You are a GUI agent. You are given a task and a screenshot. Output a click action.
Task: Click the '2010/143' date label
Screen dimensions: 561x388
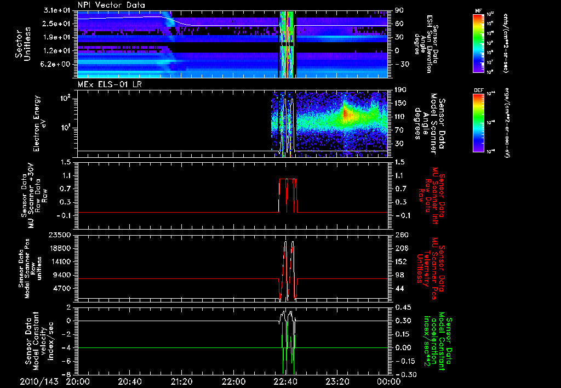click(39, 382)
